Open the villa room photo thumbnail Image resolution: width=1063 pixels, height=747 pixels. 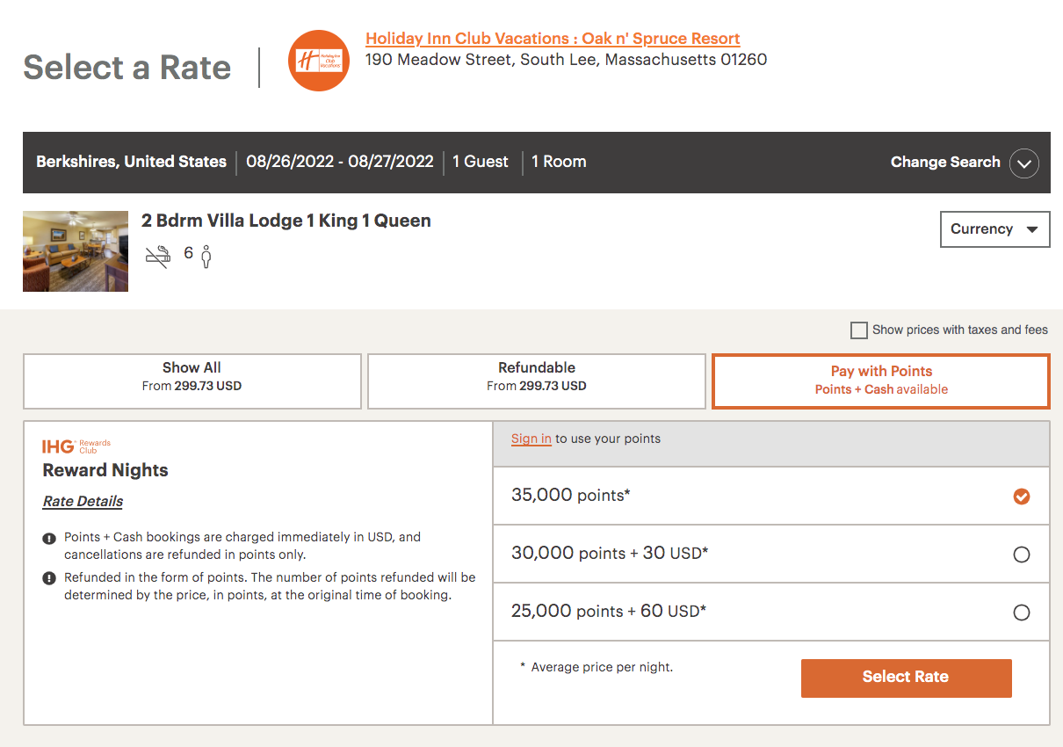point(76,251)
